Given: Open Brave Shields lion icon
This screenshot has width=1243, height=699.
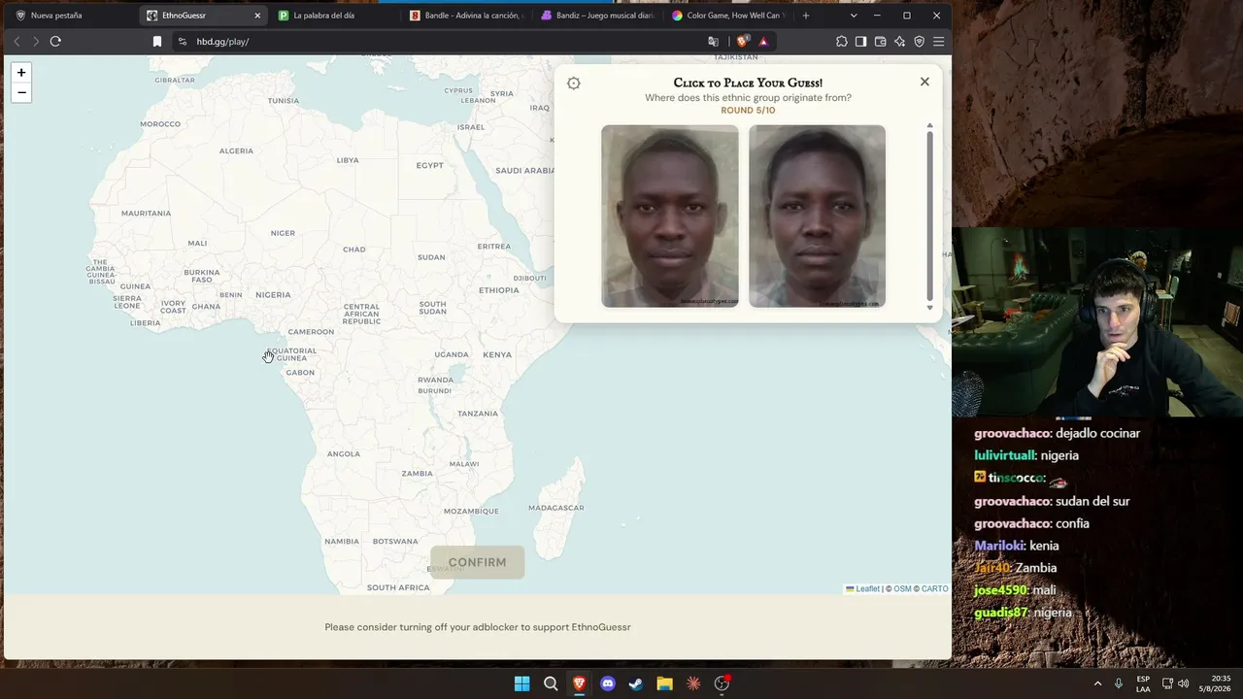Looking at the screenshot, I should click(x=743, y=42).
